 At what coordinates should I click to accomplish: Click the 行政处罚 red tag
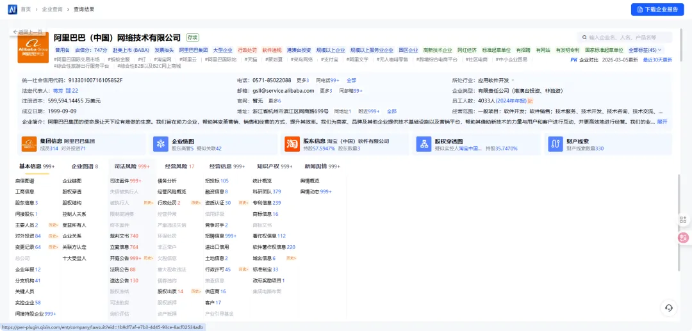pyautogui.click(x=247, y=50)
